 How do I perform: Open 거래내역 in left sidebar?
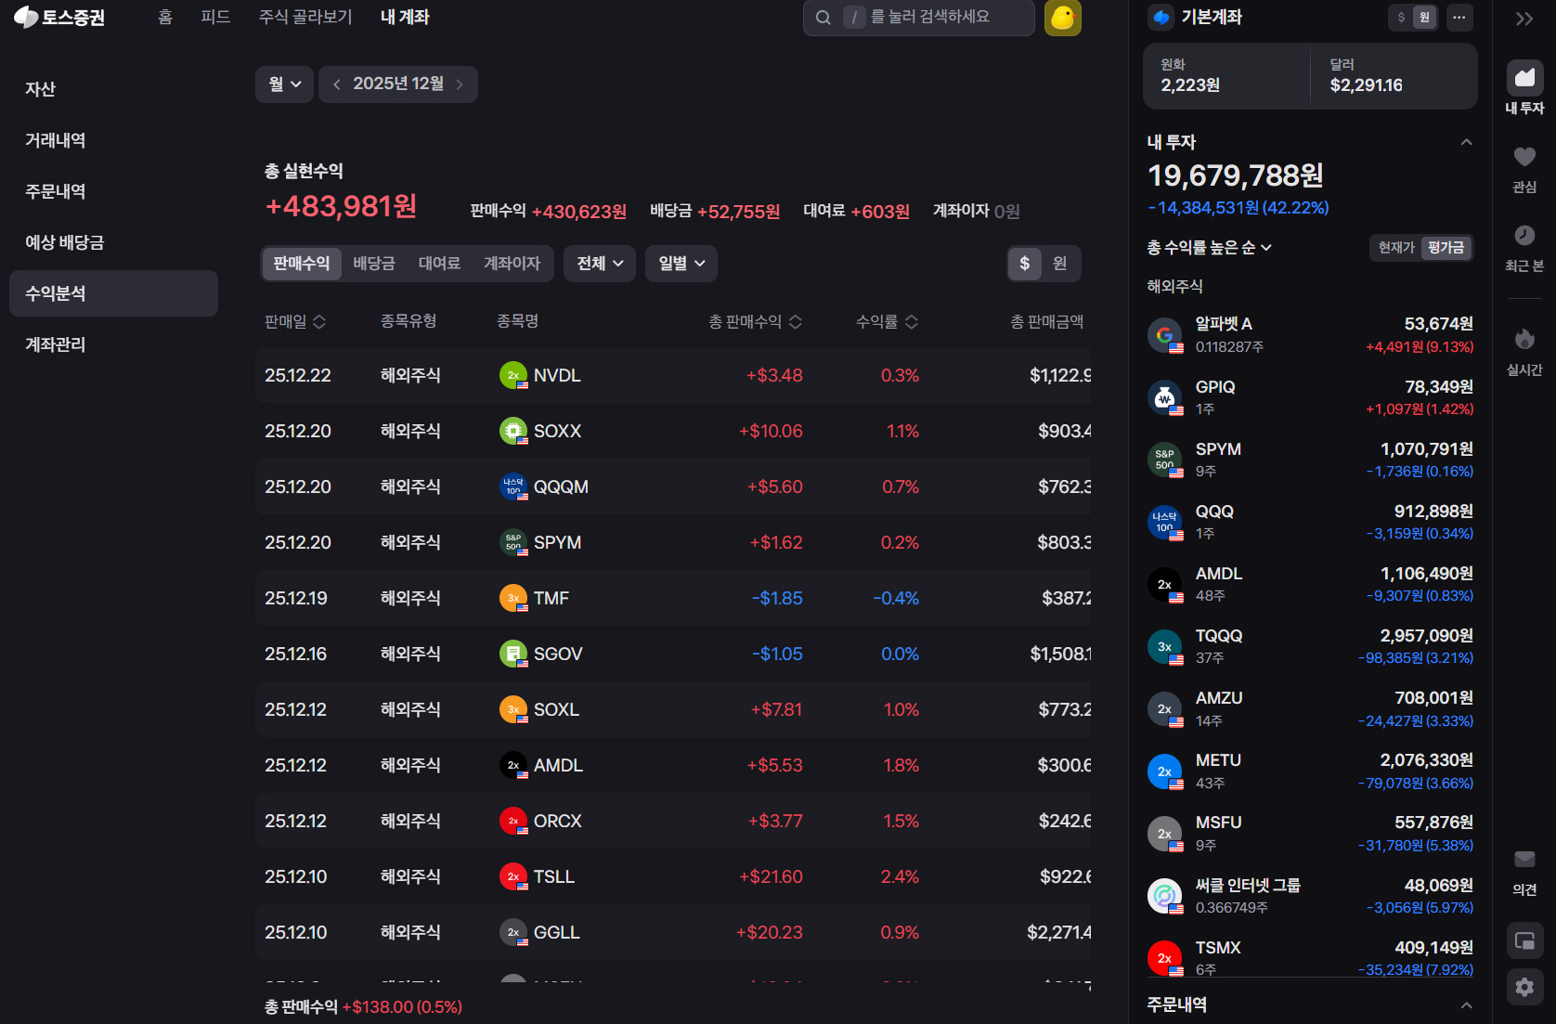113,140
